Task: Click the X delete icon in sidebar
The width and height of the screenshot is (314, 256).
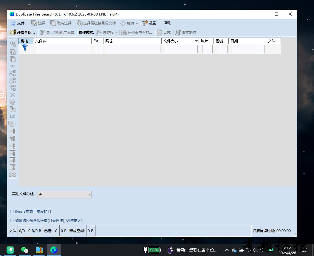Action: [13, 95]
